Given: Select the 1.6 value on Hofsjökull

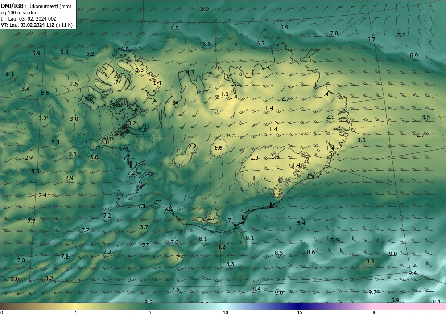Looking at the screenshot, I should click(x=218, y=148).
